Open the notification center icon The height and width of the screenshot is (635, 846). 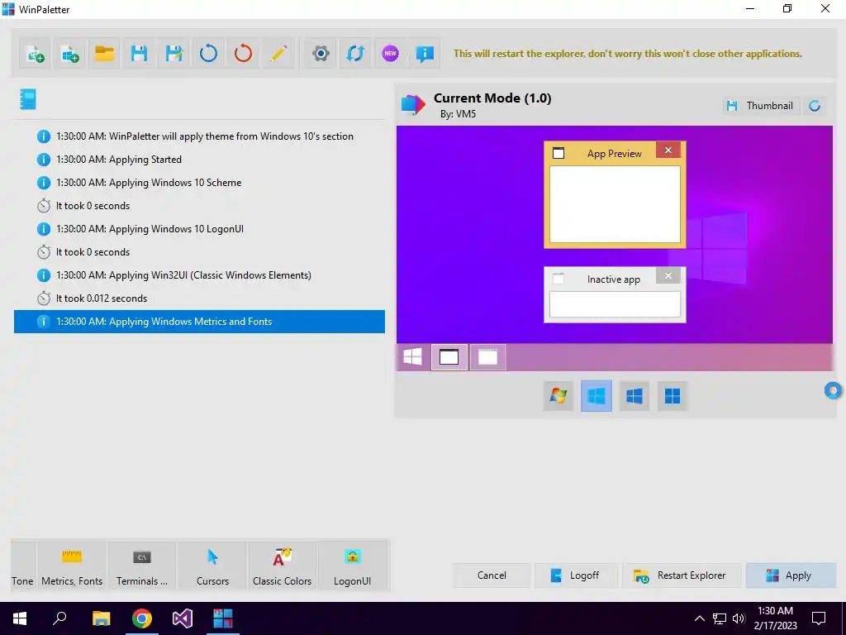pos(819,618)
